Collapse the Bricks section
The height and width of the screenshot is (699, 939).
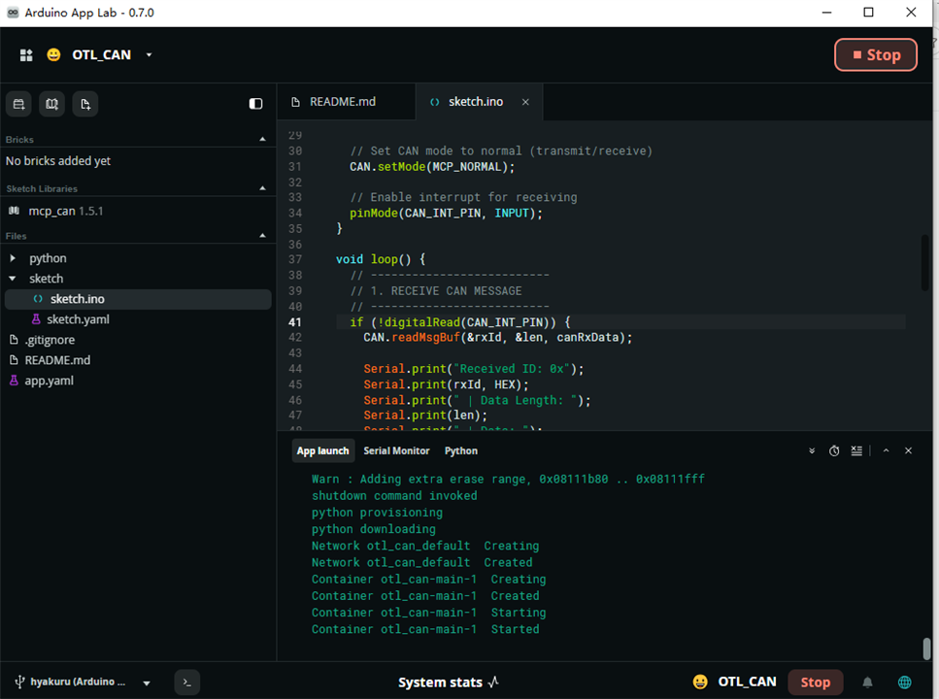(x=262, y=139)
